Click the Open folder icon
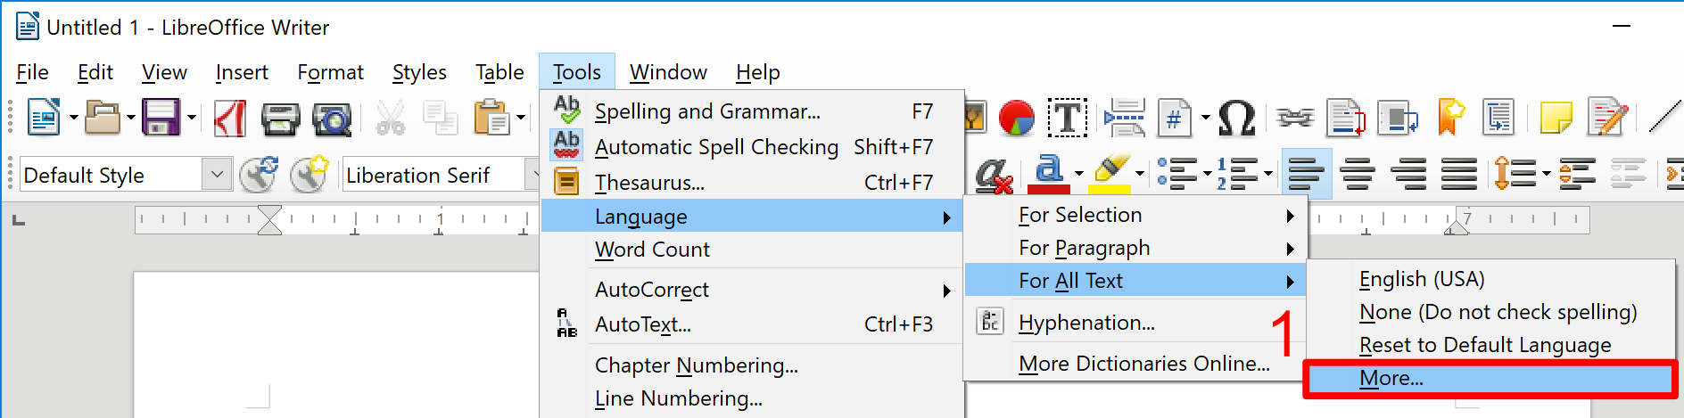This screenshot has height=418, width=1684. (x=102, y=117)
